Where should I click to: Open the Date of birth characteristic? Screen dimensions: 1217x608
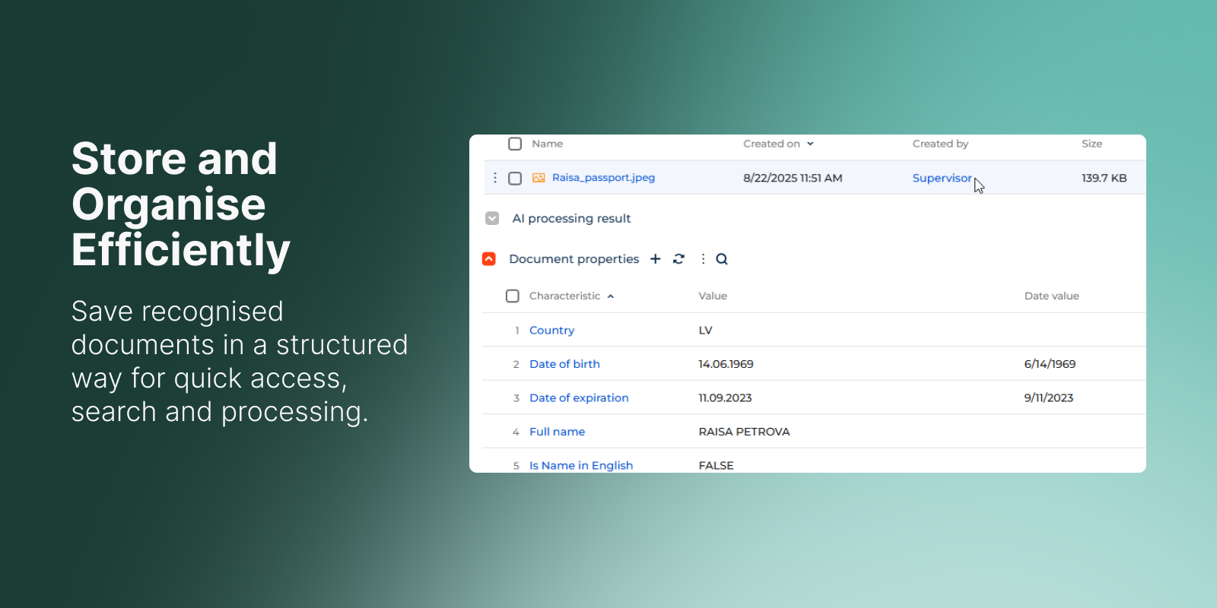pos(564,364)
